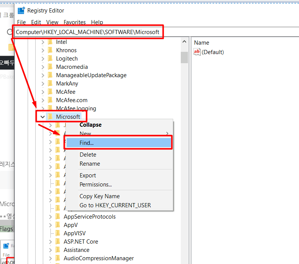This screenshot has height=264, width=299.
Task: Expand the ASP.NET Core key
Action: coord(50,242)
